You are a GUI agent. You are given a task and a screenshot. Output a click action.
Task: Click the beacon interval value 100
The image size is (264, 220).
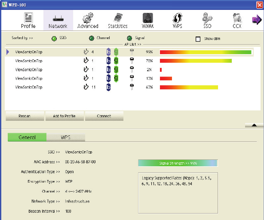pos(68,211)
